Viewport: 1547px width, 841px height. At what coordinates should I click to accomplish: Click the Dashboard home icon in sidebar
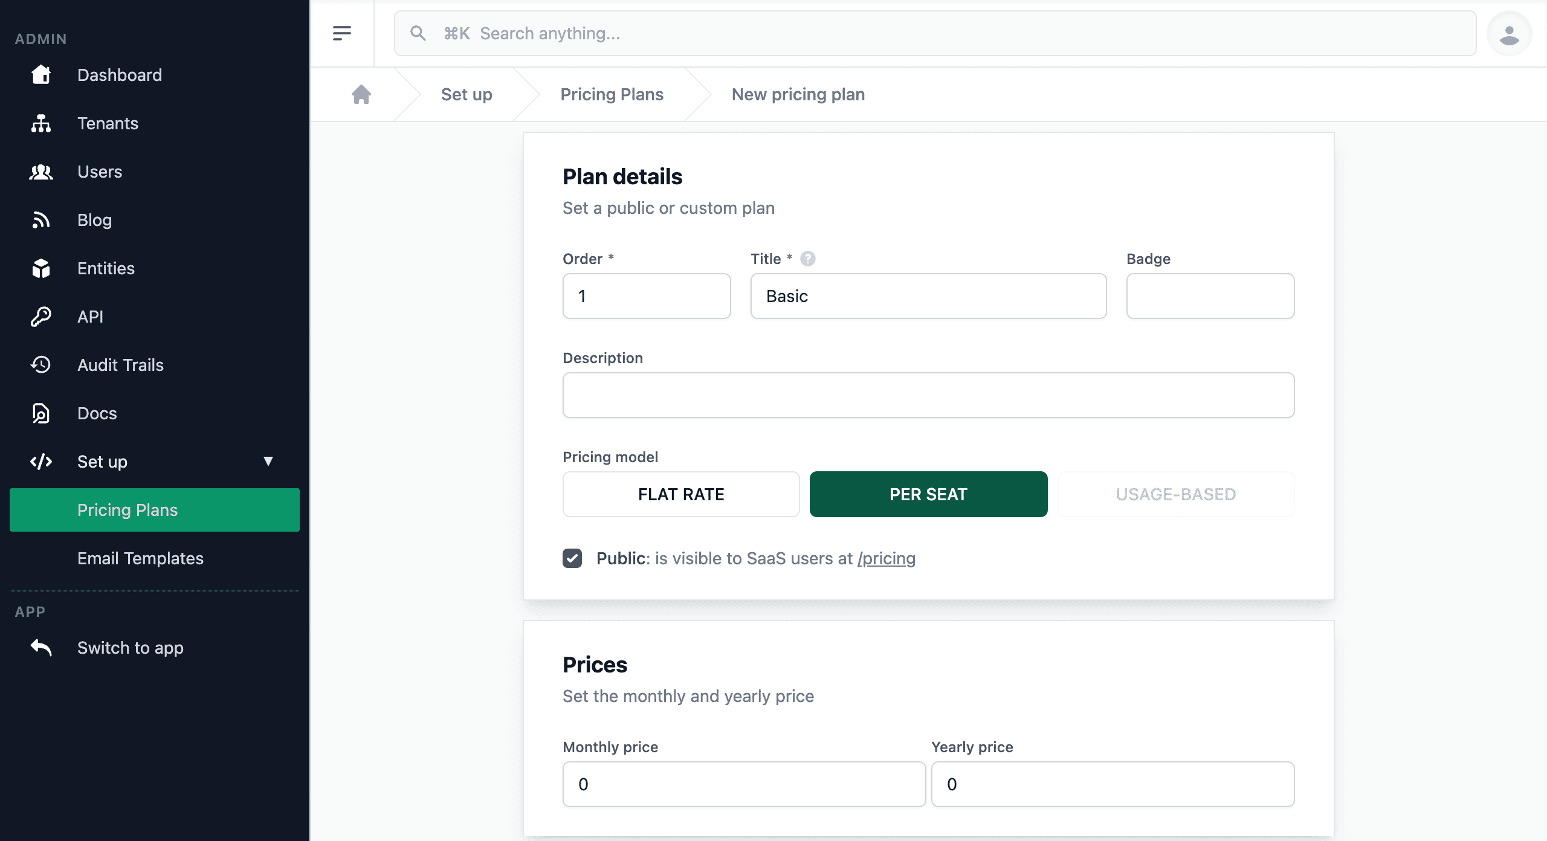[41, 75]
